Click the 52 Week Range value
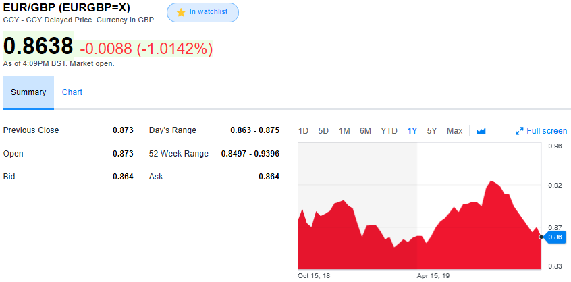 (250, 154)
